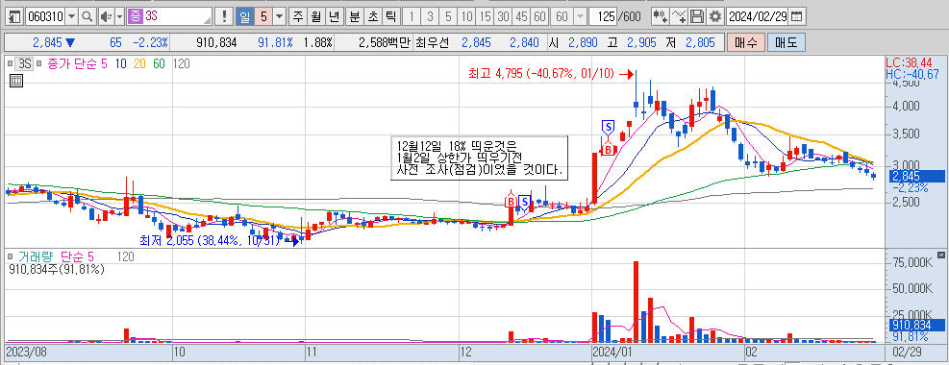Click the candle count field showing 125
Screen dimensions: 949x365
[x=604, y=16]
